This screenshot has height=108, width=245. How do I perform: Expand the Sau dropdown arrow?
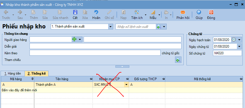pos(25,15)
